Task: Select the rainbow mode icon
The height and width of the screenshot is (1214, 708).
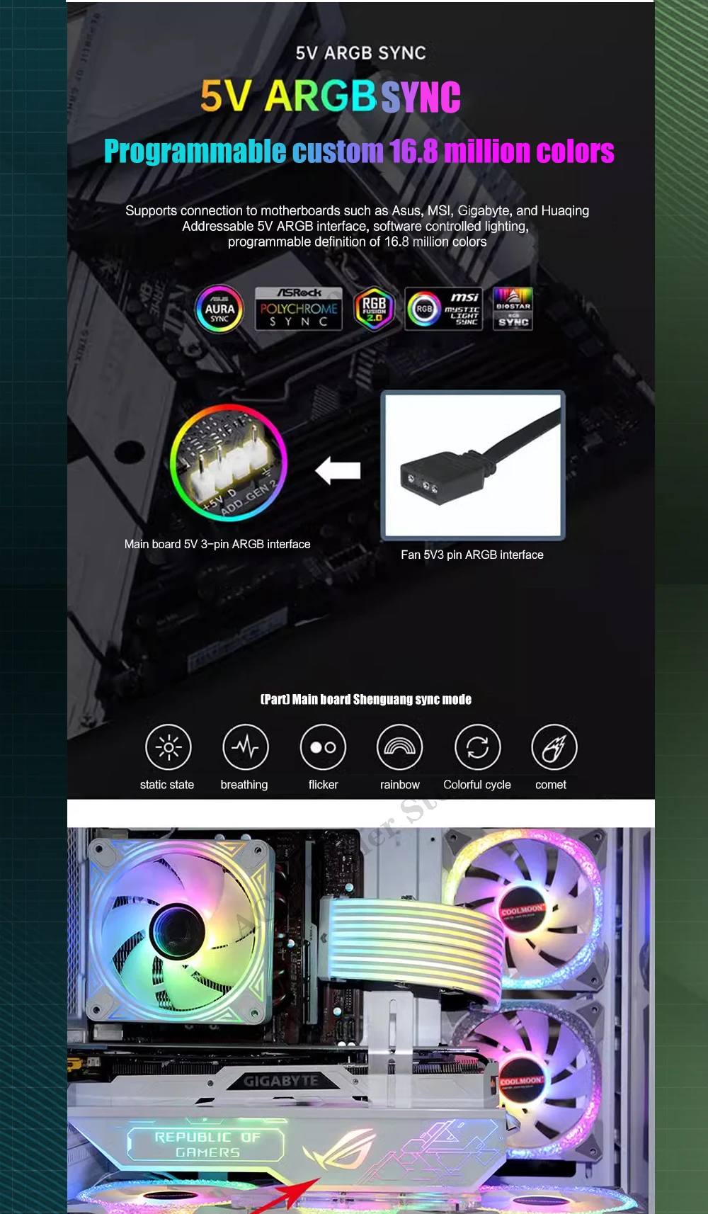Action: [400, 747]
